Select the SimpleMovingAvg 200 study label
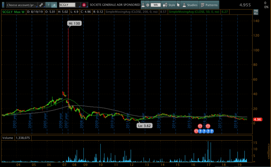Viewport: 271px width, 167px height. [x=132, y=12]
